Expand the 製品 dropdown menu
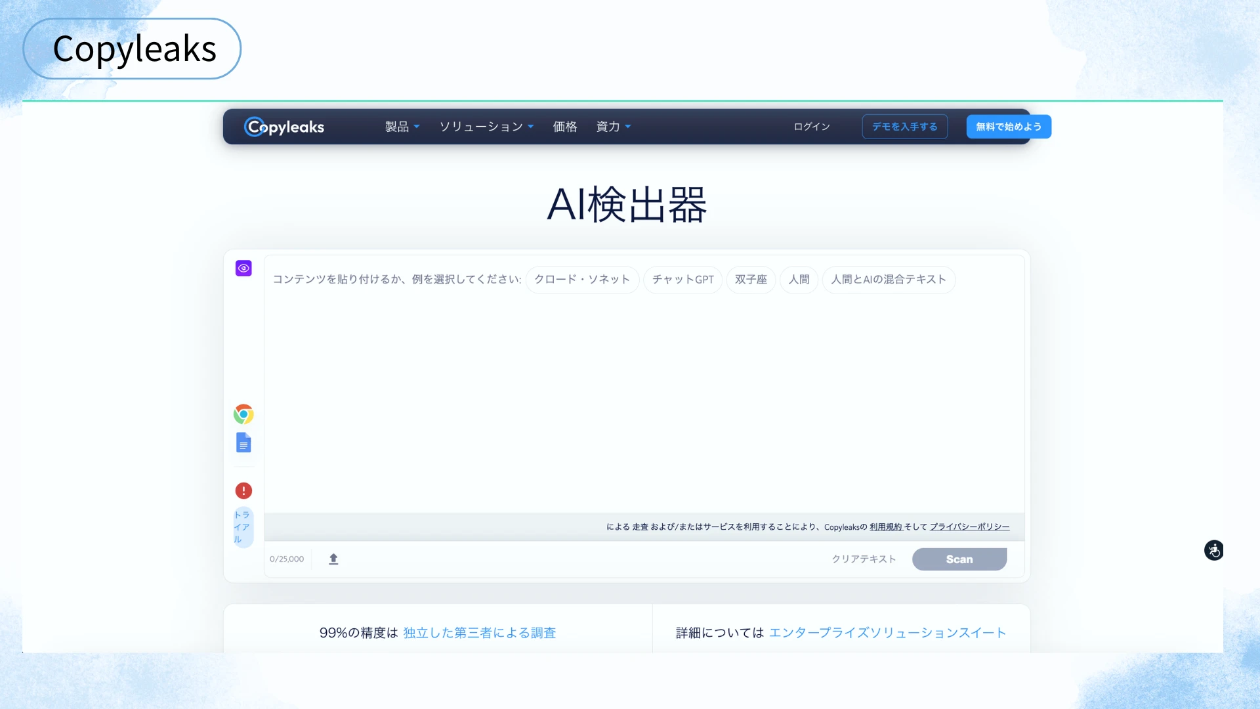 point(402,127)
